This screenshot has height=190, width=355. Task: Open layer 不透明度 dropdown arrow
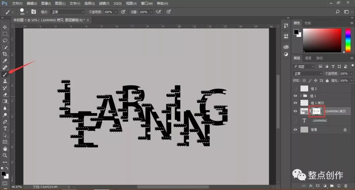point(351,74)
